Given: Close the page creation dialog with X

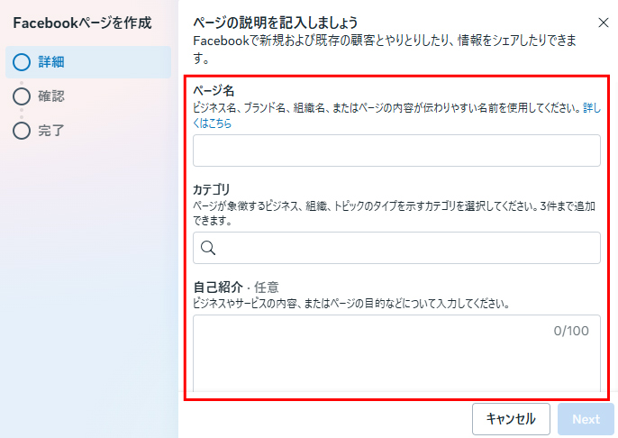Looking at the screenshot, I should (x=603, y=22).
